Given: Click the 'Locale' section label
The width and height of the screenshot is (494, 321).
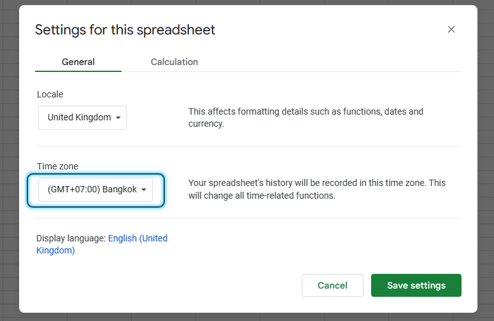Looking at the screenshot, I should coord(50,94).
